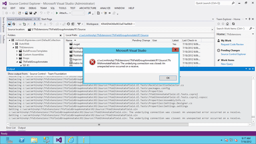Switch to the Error List tab
256x144 pixels.
(x=11, y=128)
